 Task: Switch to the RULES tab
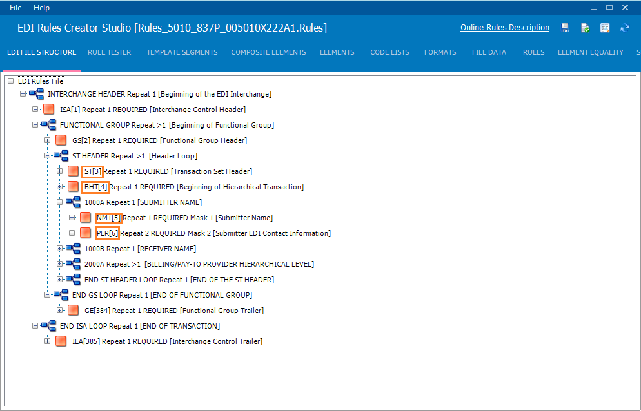point(533,52)
